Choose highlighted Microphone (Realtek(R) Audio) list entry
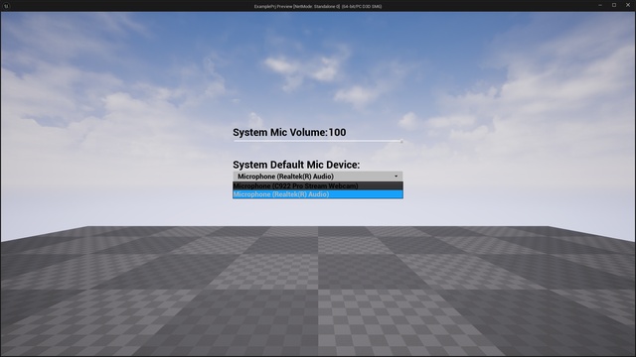 (318, 194)
